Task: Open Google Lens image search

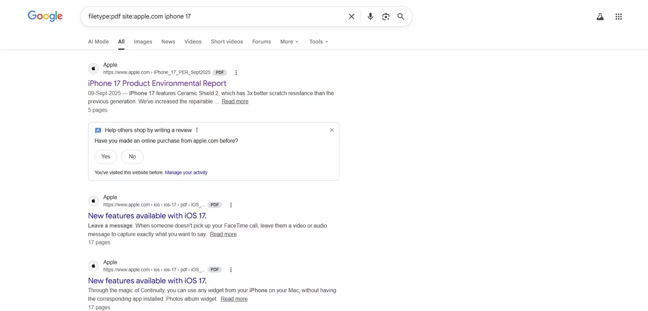Action: pyautogui.click(x=386, y=16)
